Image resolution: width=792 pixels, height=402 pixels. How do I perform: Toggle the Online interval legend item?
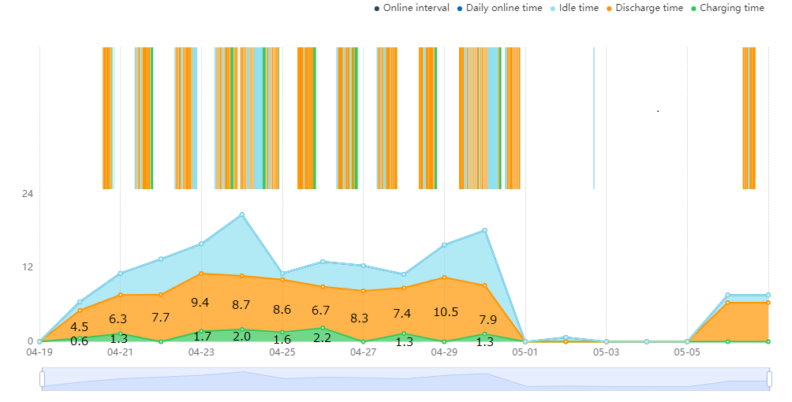(412, 8)
